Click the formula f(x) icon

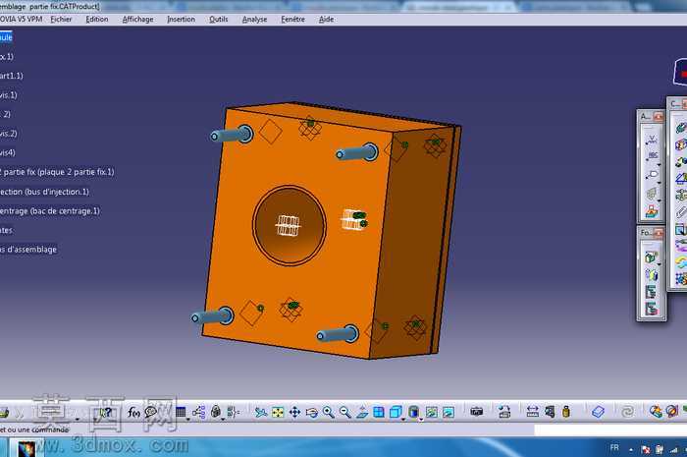click(133, 412)
